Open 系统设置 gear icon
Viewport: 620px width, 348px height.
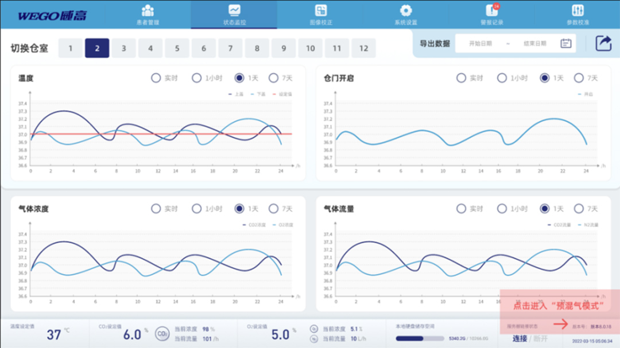[406, 11]
